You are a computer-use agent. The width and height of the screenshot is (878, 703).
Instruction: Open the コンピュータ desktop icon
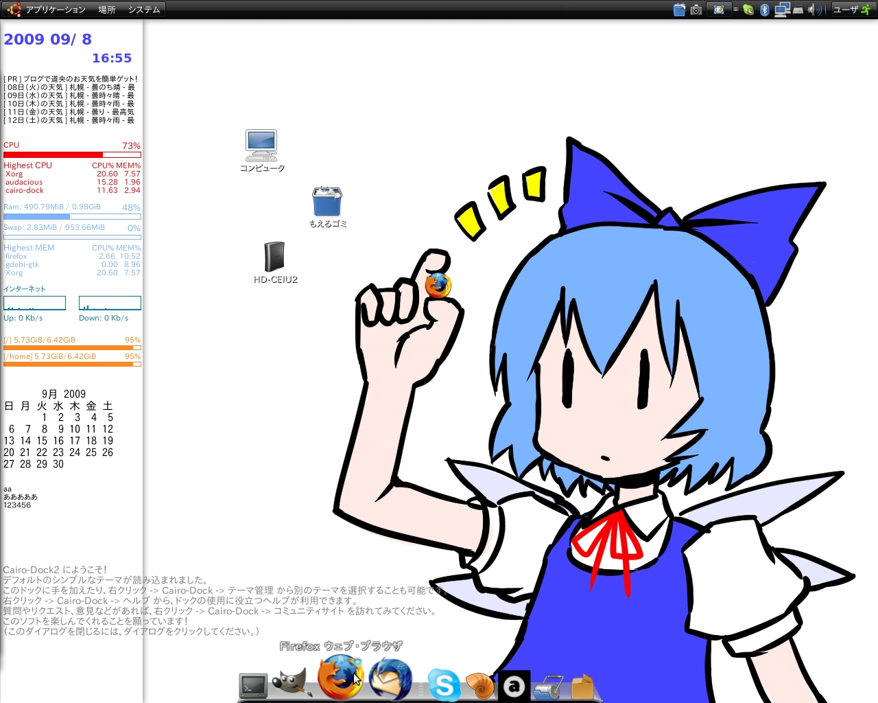click(261, 151)
